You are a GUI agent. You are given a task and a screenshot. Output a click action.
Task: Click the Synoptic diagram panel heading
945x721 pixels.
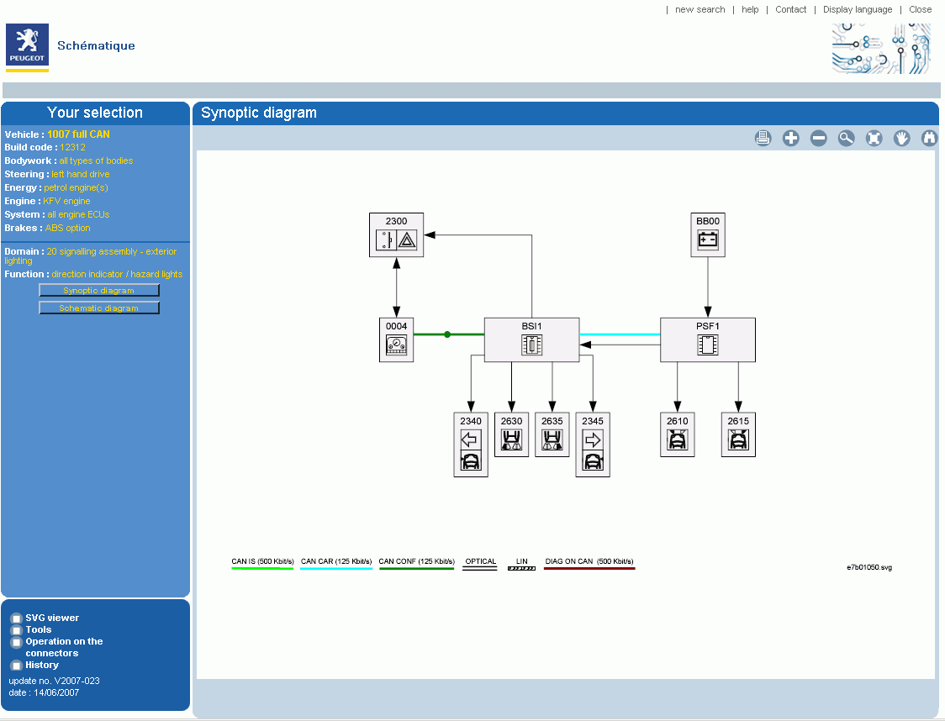[259, 113]
